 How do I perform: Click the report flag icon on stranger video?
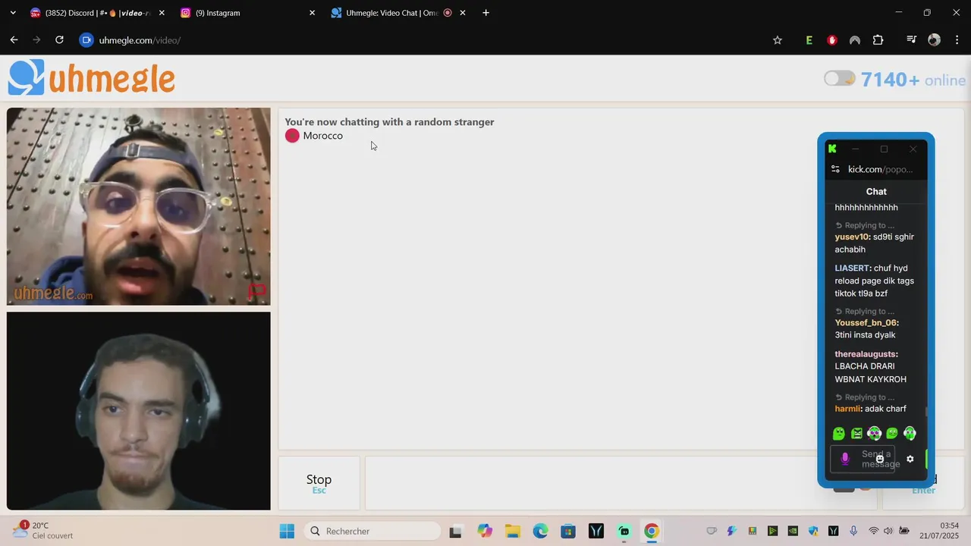[x=257, y=290]
